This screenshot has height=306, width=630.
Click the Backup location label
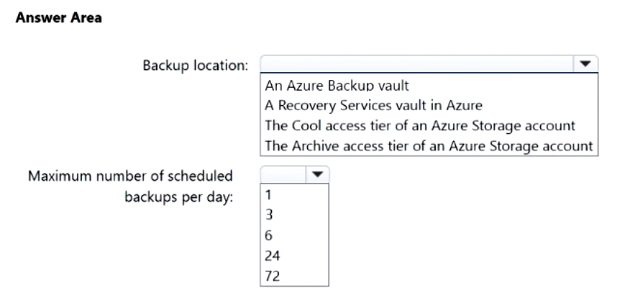click(196, 66)
